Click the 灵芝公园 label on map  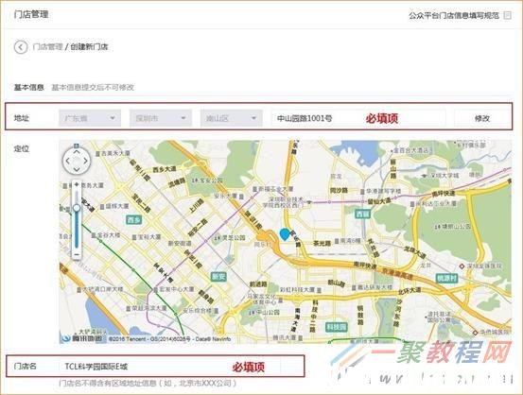pyautogui.click(x=231, y=238)
